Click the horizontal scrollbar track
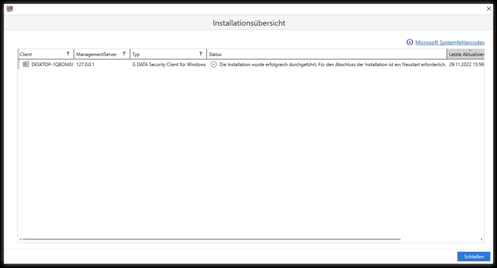Screen dimensions: 497x268 [440, 239]
